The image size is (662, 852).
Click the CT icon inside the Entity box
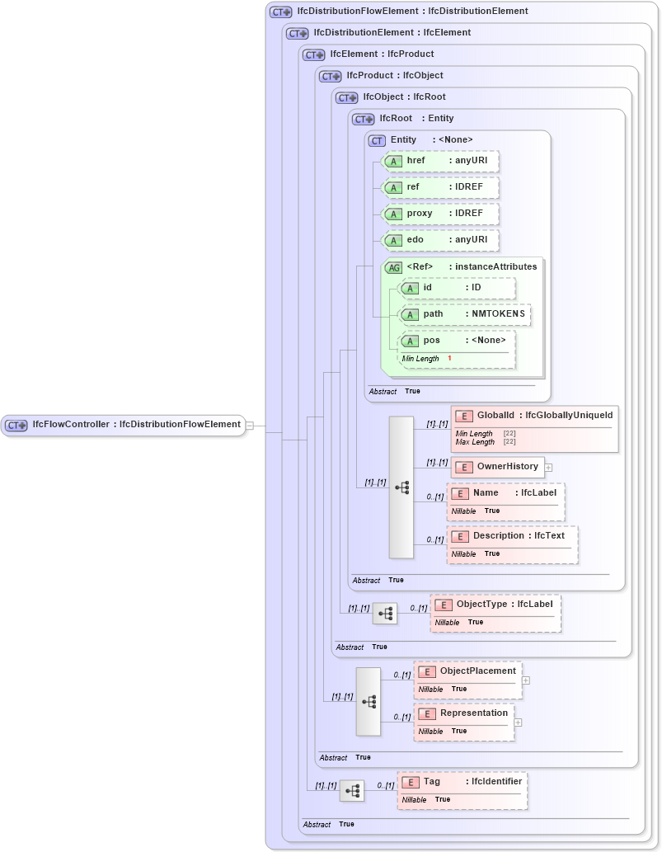(x=376, y=140)
